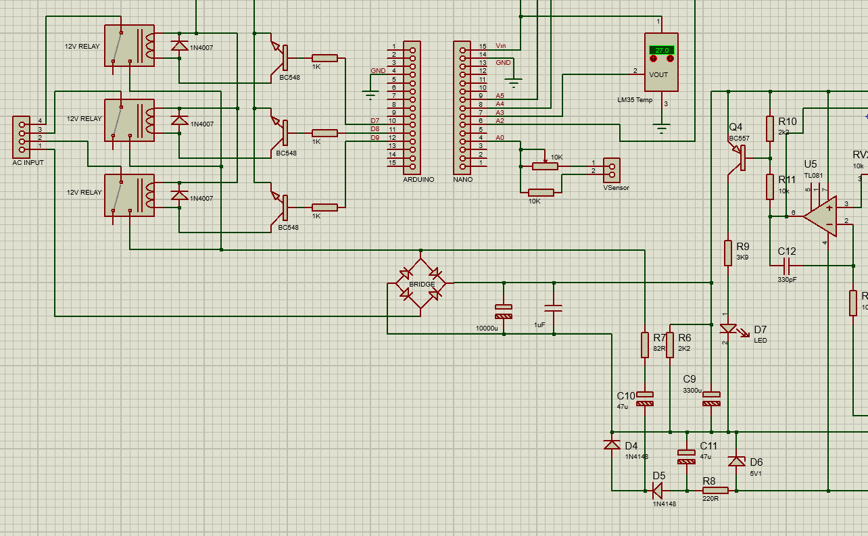Select the fixed 10K resistor below the potentiometer
The image size is (868, 536).
(541, 193)
